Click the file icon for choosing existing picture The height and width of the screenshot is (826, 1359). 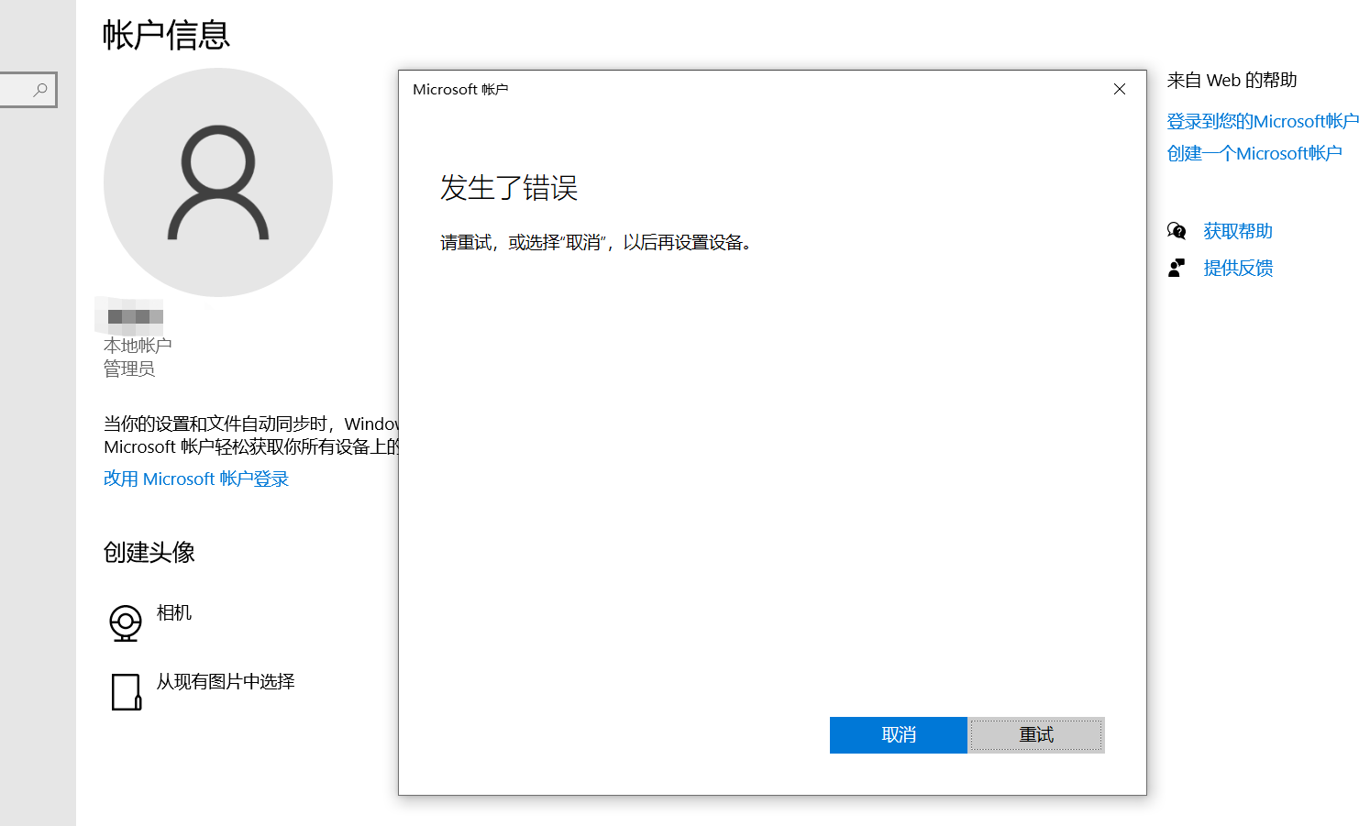coord(127,692)
